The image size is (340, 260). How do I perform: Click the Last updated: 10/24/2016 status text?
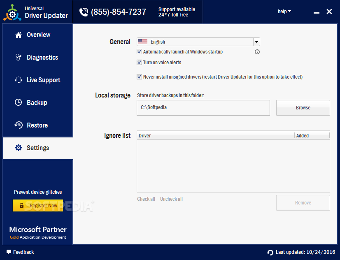point(305,252)
